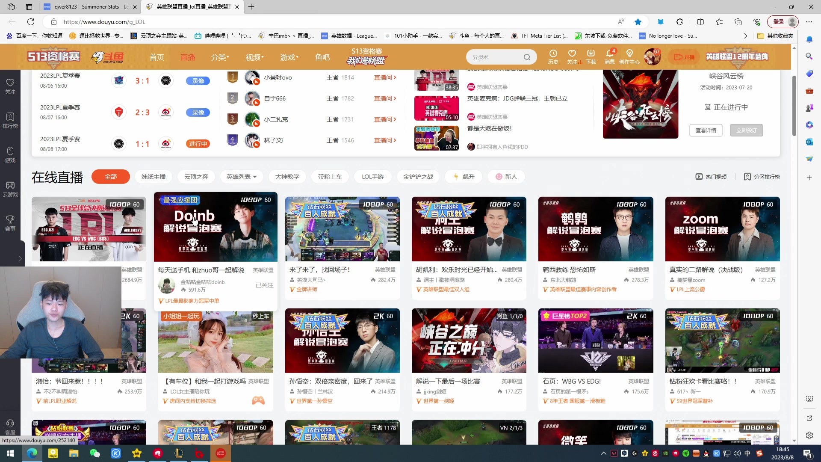821x462 pixels.
Task: Switch to the qwer8123 Summoner Stats browser tab
Action: coord(90,7)
